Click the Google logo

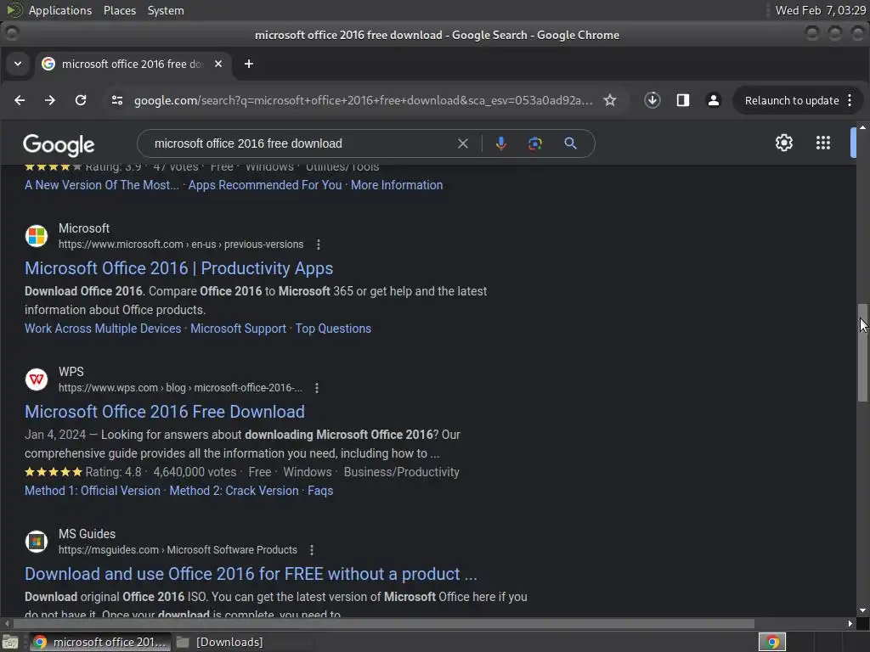click(x=59, y=144)
